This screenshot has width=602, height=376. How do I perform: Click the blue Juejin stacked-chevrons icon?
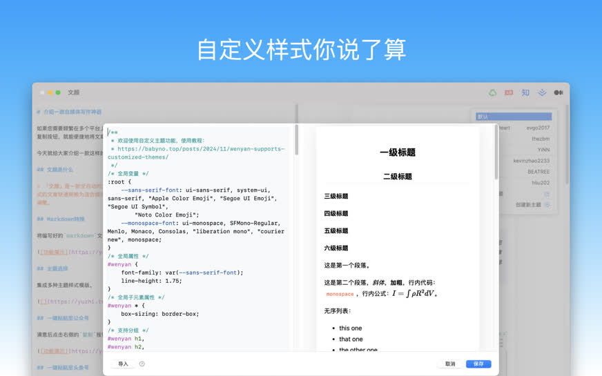point(542,92)
